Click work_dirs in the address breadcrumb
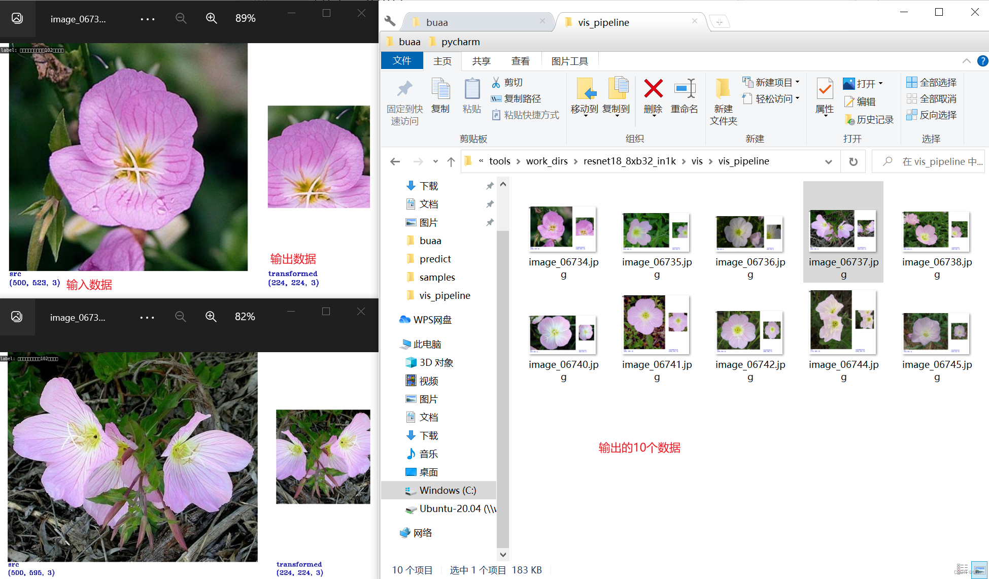The image size is (989, 579). click(547, 161)
